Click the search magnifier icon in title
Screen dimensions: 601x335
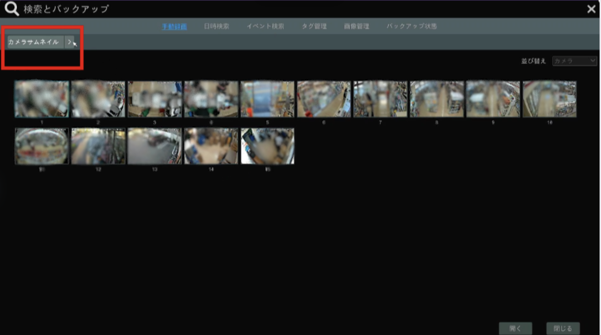[12, 9]
